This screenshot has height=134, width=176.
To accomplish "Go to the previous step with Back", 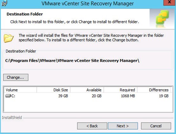I will point(92,126).
